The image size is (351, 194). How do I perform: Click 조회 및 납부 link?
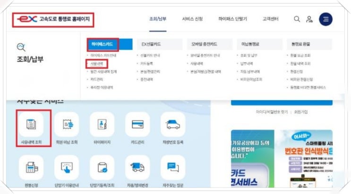(249, 56)
